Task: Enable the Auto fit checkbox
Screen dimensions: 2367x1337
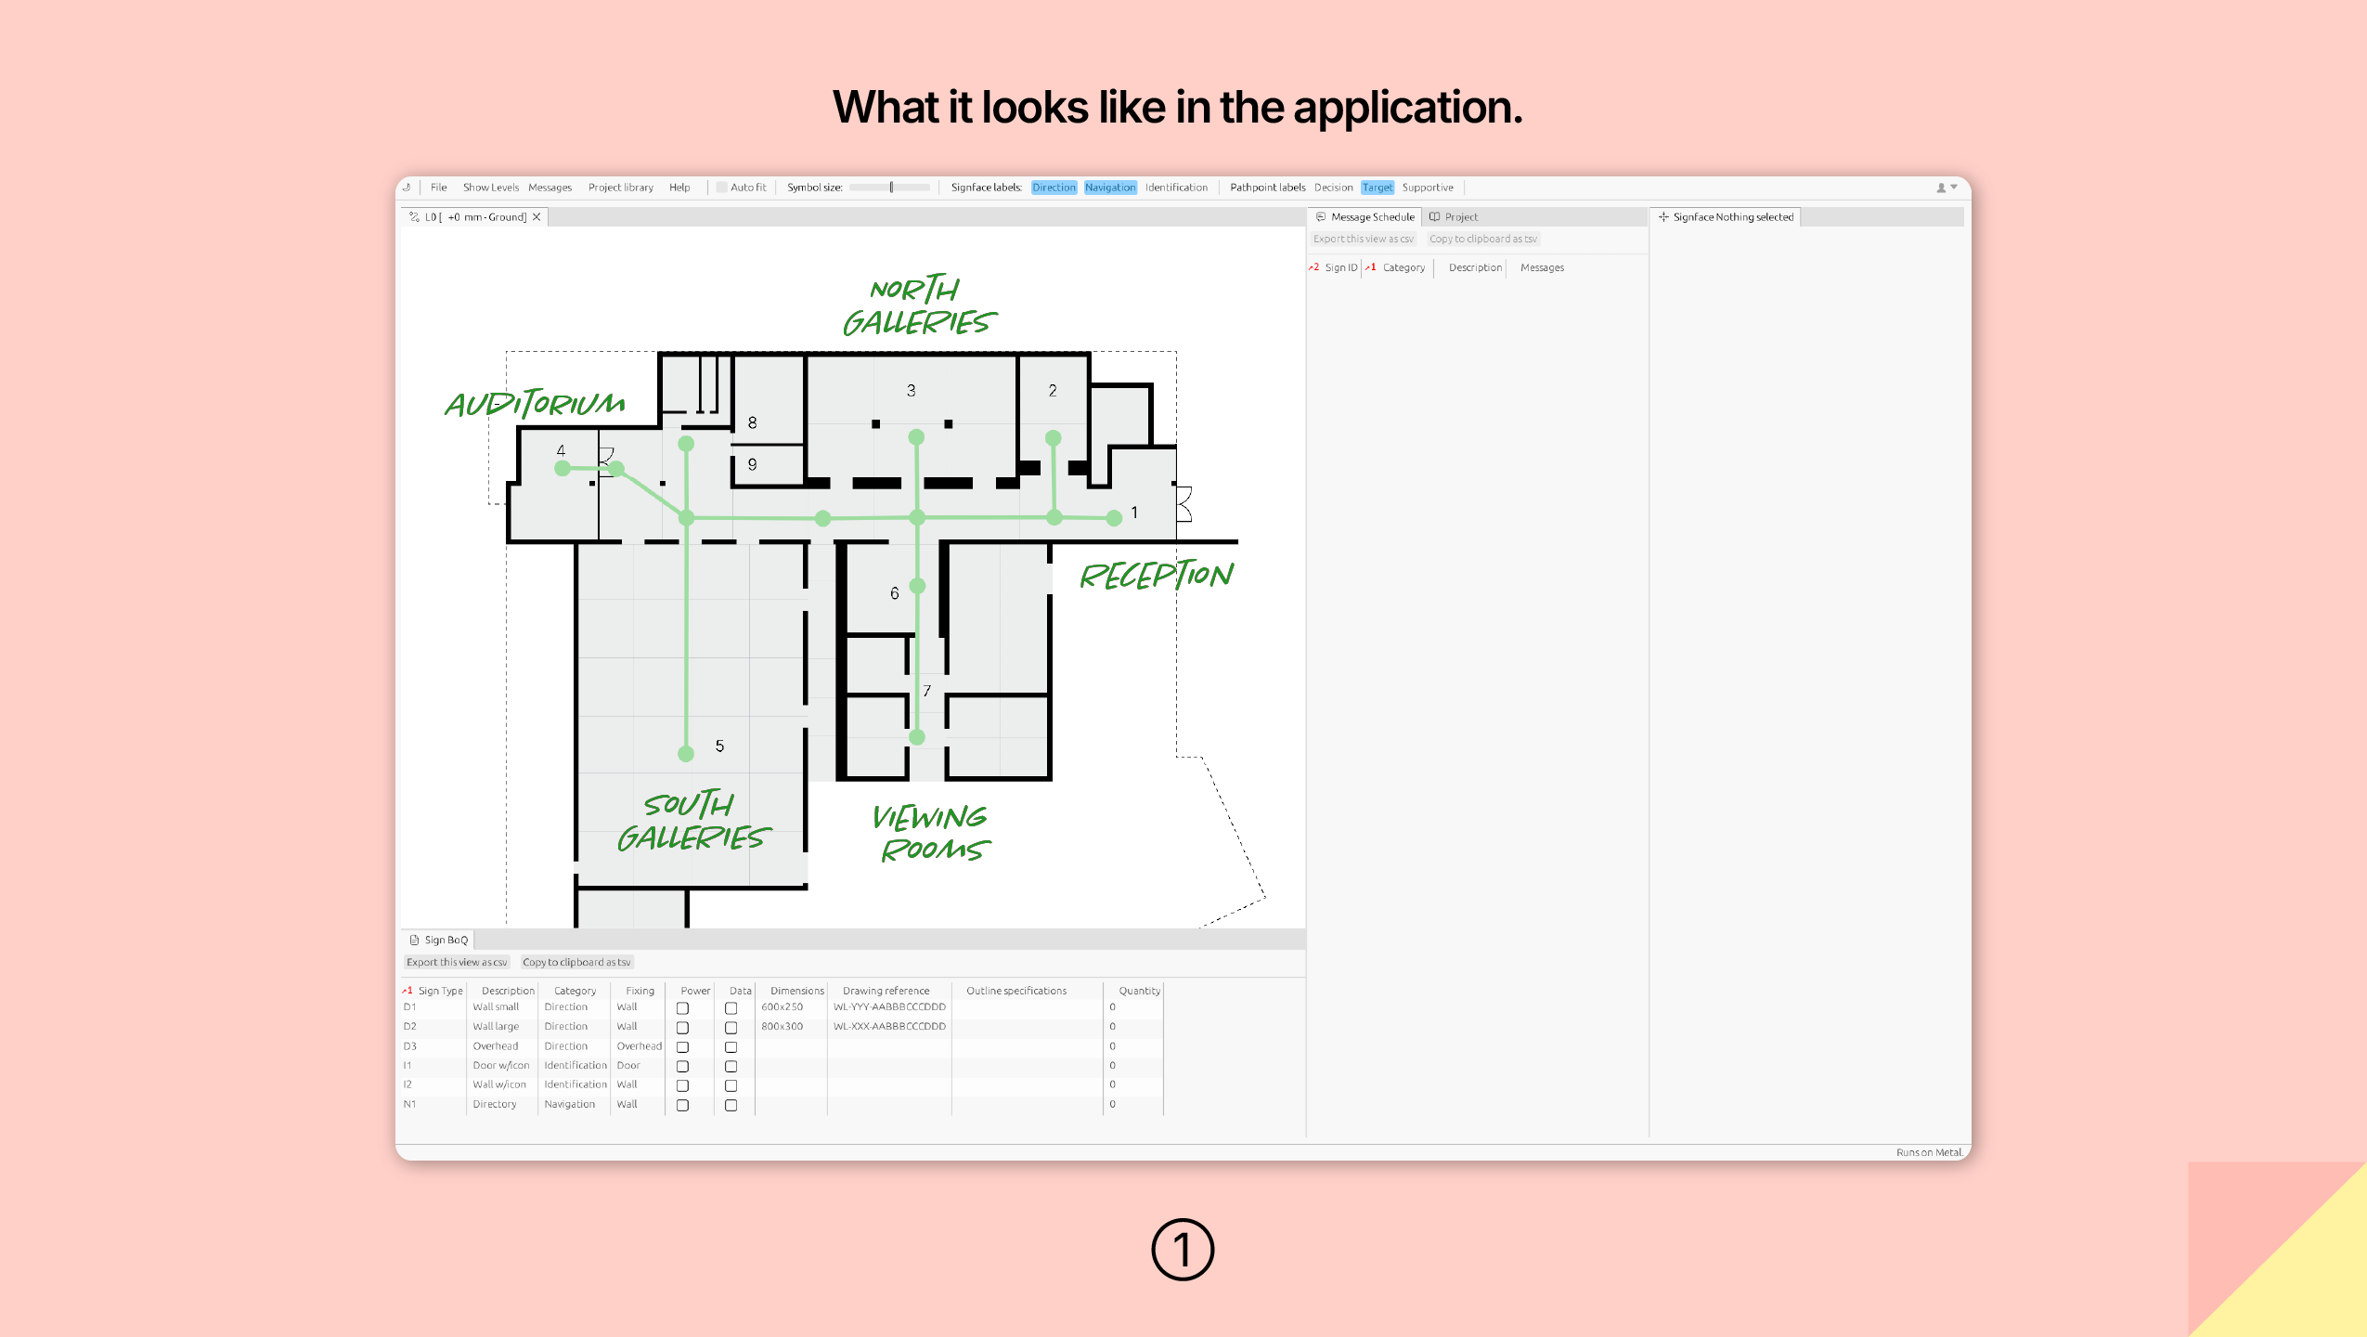Action: 721,187
